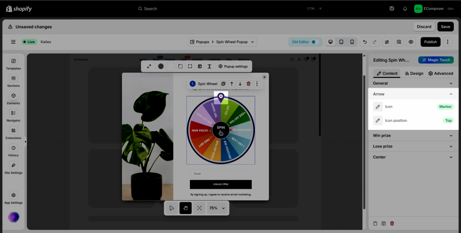Click the delete trash icon on Spin Wheel toolbar
The width and height of the screenshot is (461, 233).
click(x=249, y=84)
